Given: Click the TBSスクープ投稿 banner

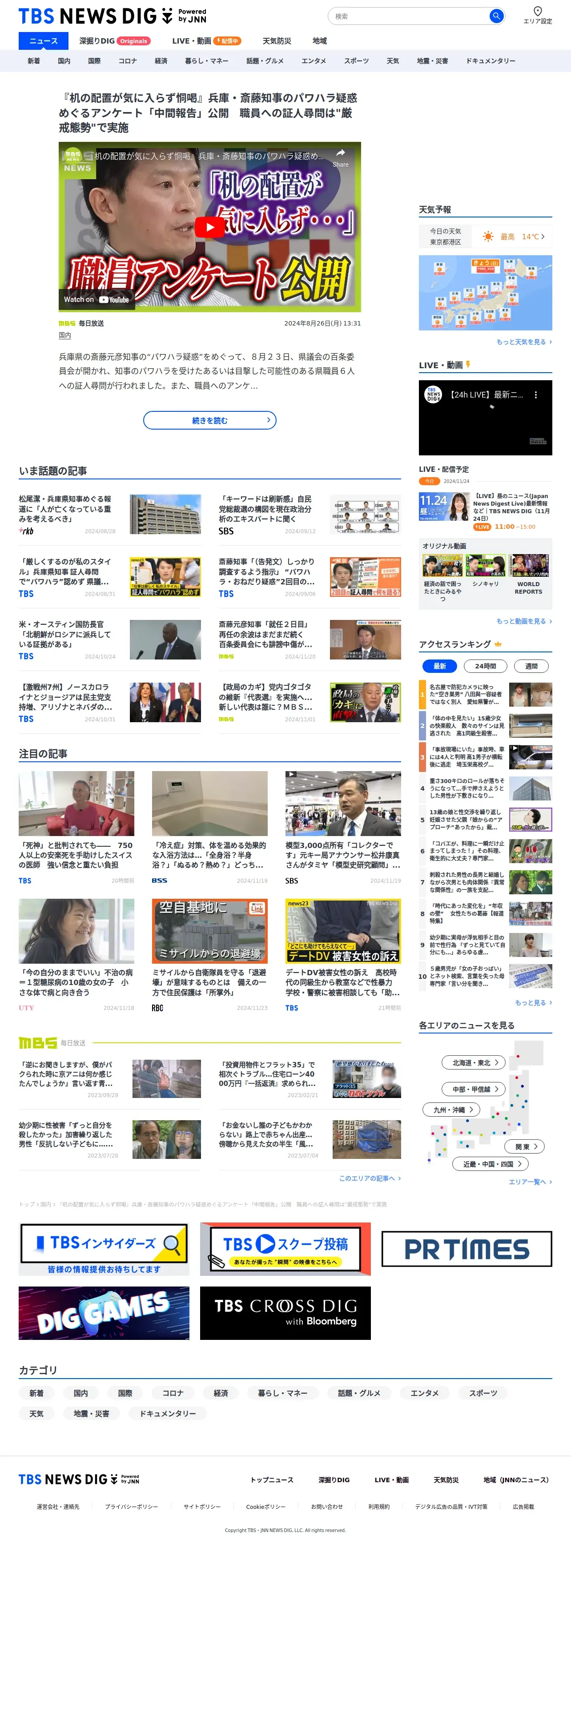Looking at the screenshot, I should pos(285,1249).
